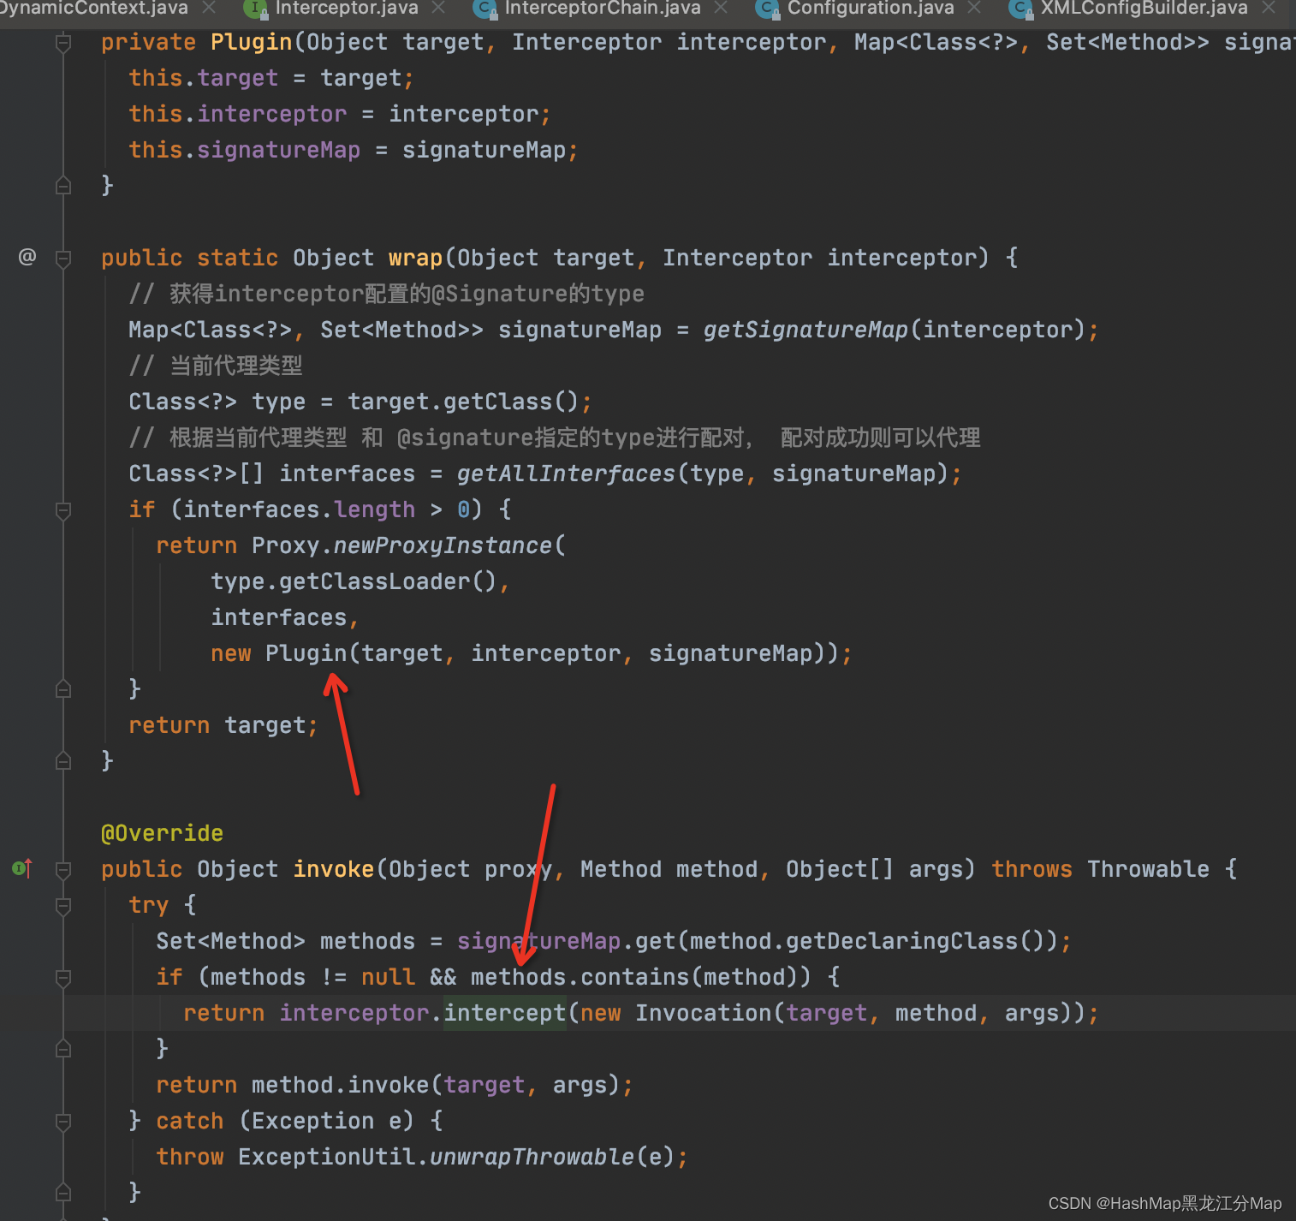Screen dimensions: 1296x1221
Task: Click fold end marker after signatureMap assignment
Action: tap(63, 185)
